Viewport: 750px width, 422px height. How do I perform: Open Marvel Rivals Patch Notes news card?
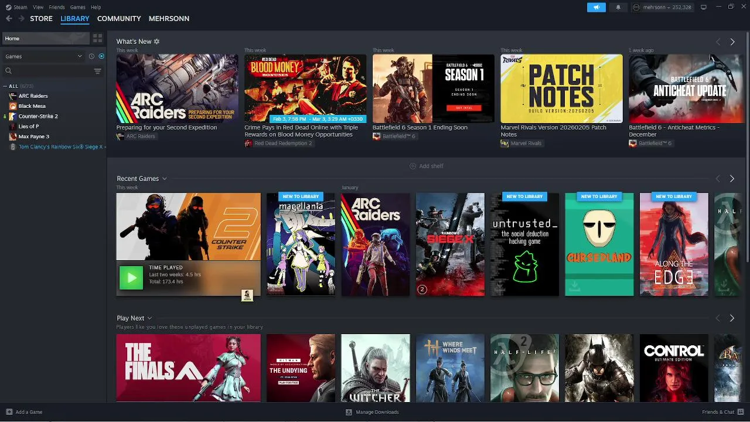(x=561, y=89)
